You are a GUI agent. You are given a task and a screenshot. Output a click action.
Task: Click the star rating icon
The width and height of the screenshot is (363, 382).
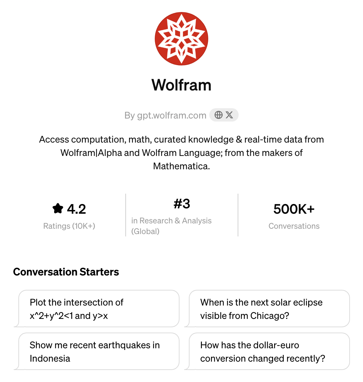[58, 209]
